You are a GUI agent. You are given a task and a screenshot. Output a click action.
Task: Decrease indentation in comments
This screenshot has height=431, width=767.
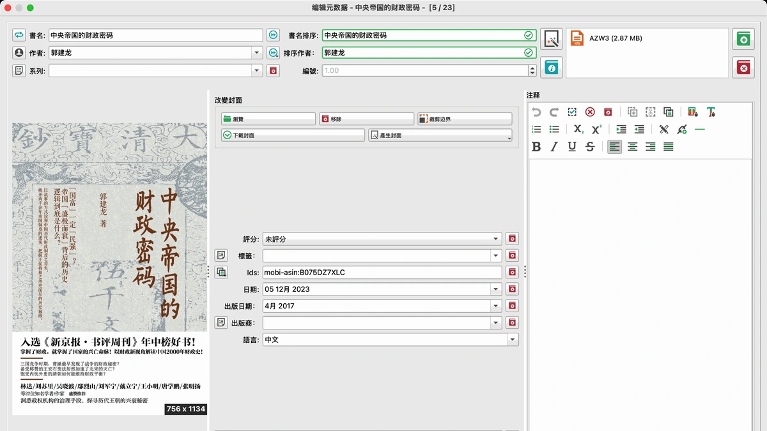pyautogui.click(x=639, y=129)
